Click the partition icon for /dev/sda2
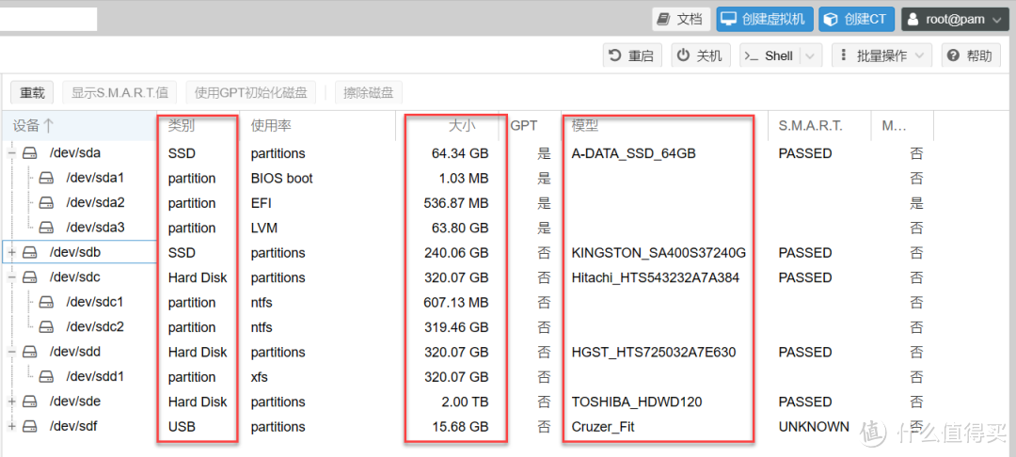Image resolution: width=1016 pixels, height=457 pixels. 48,203
